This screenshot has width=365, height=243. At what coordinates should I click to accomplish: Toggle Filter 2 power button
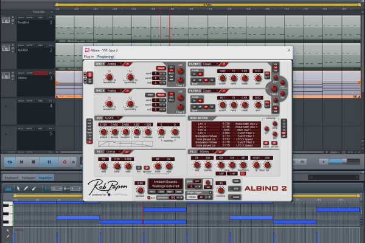click(224, 91)
